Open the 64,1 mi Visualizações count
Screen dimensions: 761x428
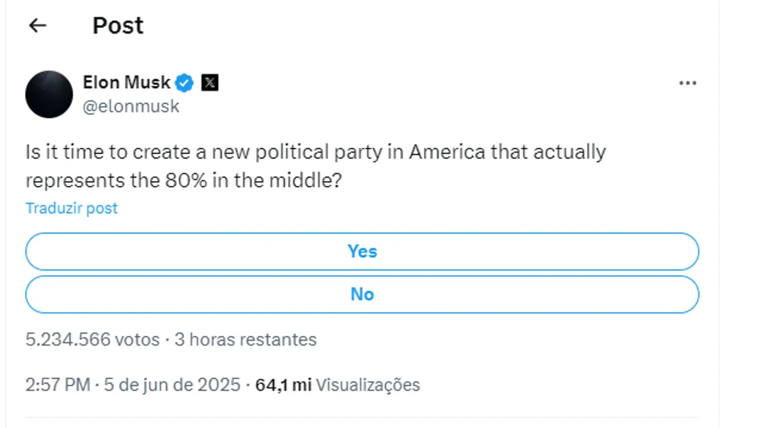[x=337, y=385]
